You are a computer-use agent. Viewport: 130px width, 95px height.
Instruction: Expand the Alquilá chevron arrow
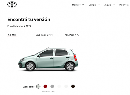(x=114, y=5)
